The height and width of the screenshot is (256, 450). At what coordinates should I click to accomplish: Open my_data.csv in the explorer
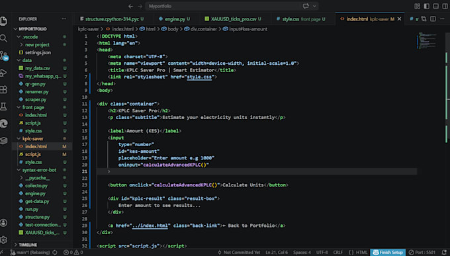click(37, 68)
